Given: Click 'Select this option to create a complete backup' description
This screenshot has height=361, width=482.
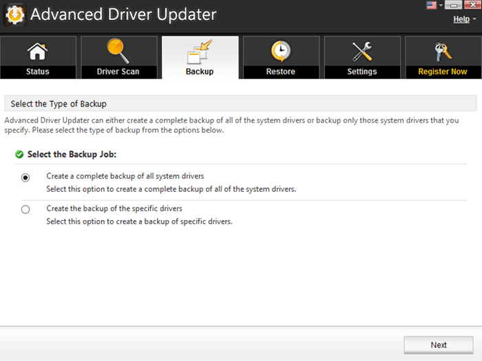Looking at the screenshot, I should [x=171, y=189].
